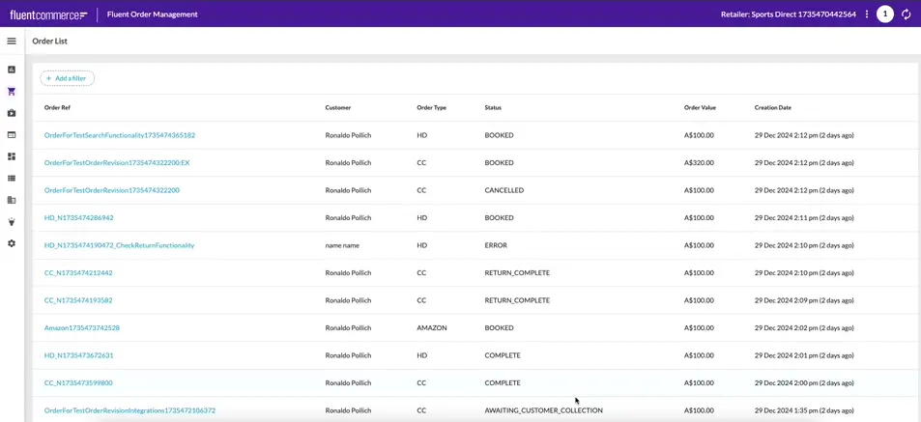The width and height of the screenshot is (921, 422).
Task: Click the lightbulb icon in sidebar
Action: click(12, 222)
